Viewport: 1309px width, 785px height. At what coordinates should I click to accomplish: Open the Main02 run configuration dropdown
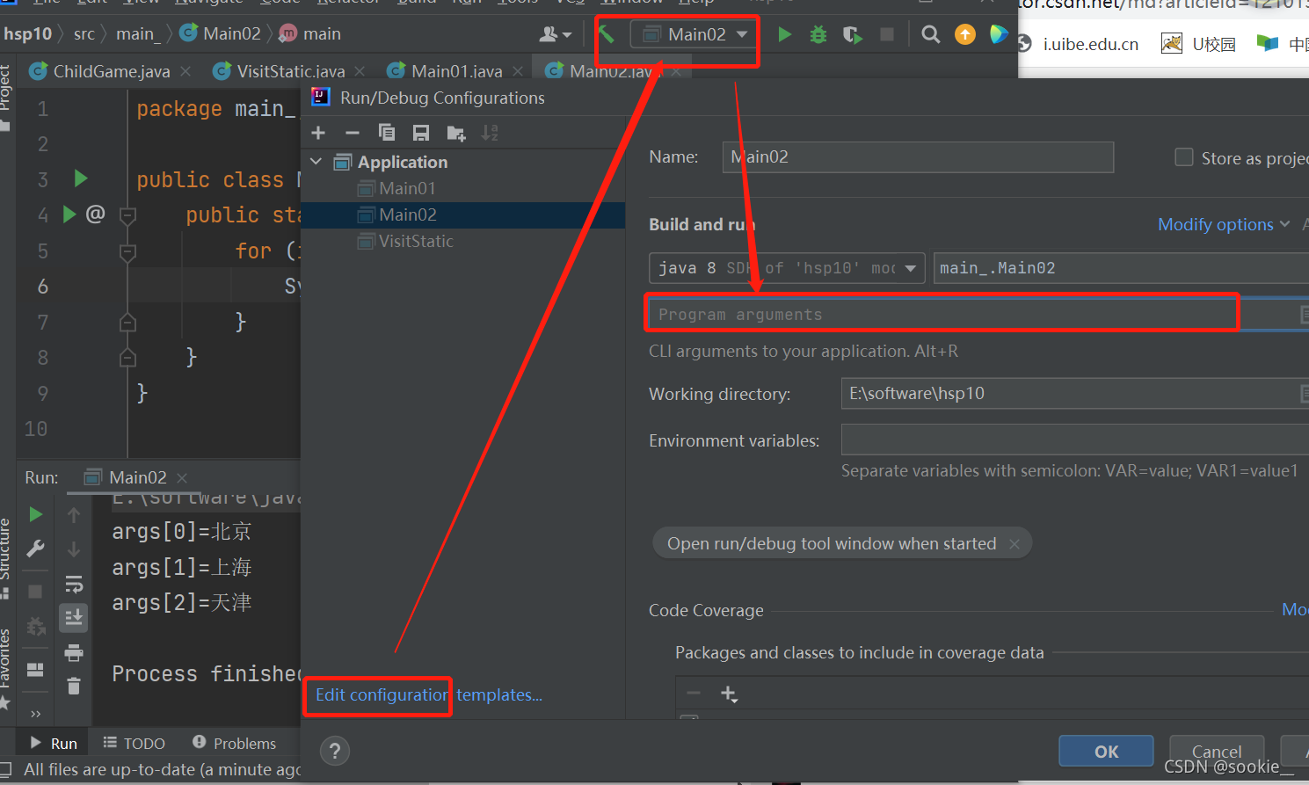click(x=695, y=34)
